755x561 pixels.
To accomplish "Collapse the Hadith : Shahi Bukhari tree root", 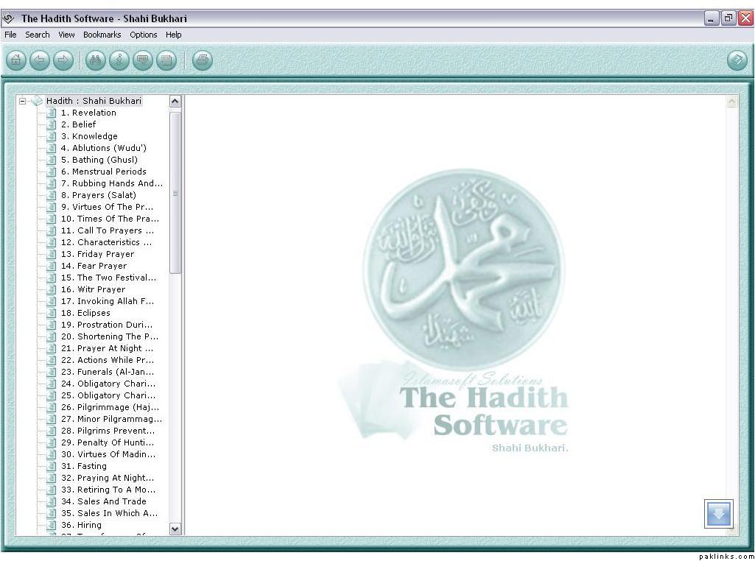I will (x=23, y=101).
